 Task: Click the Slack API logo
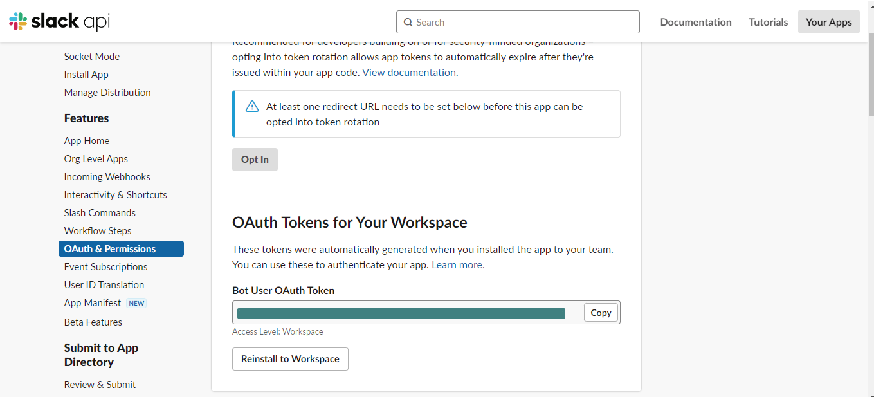pyautogui.click(x=60, y=21)
